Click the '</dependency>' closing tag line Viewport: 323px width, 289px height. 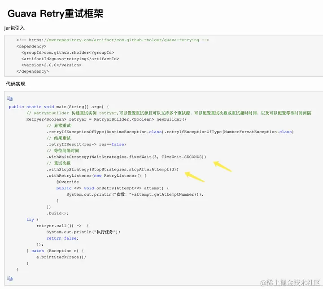click(33, 71)
